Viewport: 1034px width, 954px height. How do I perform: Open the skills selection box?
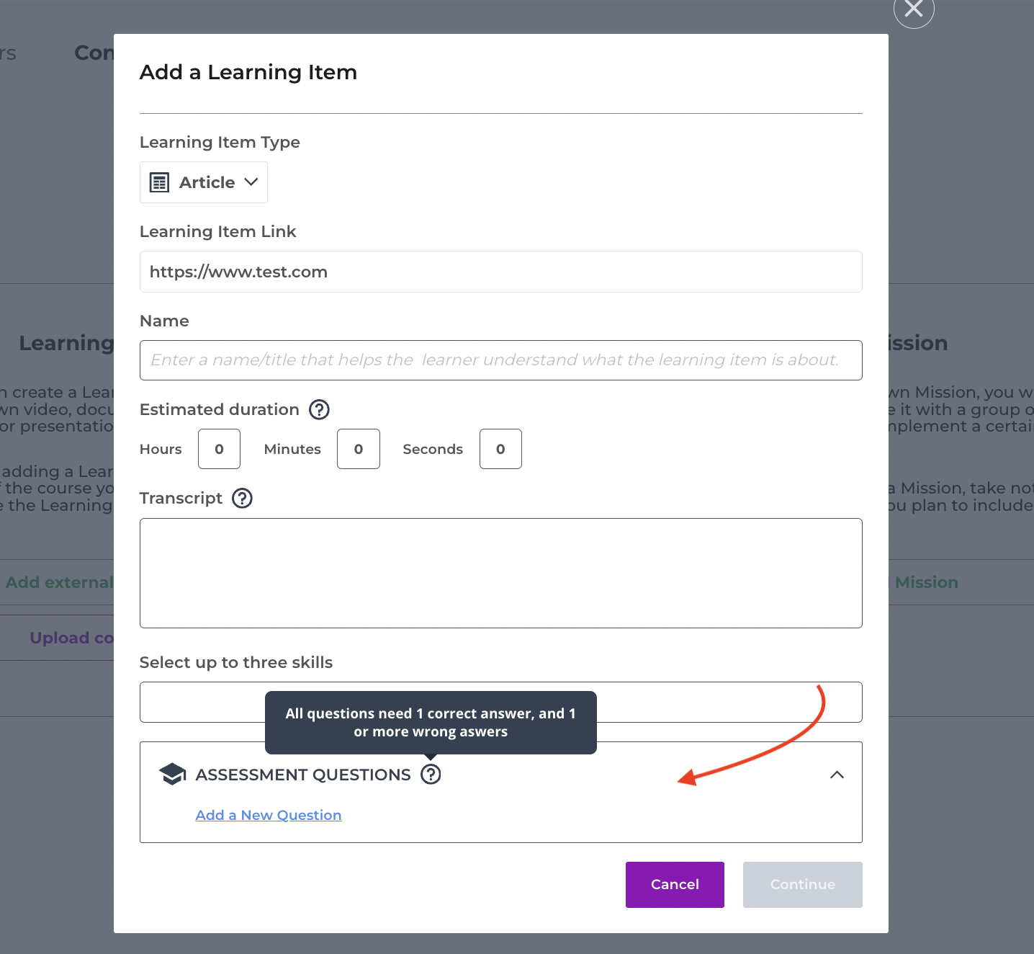[720, 703]
